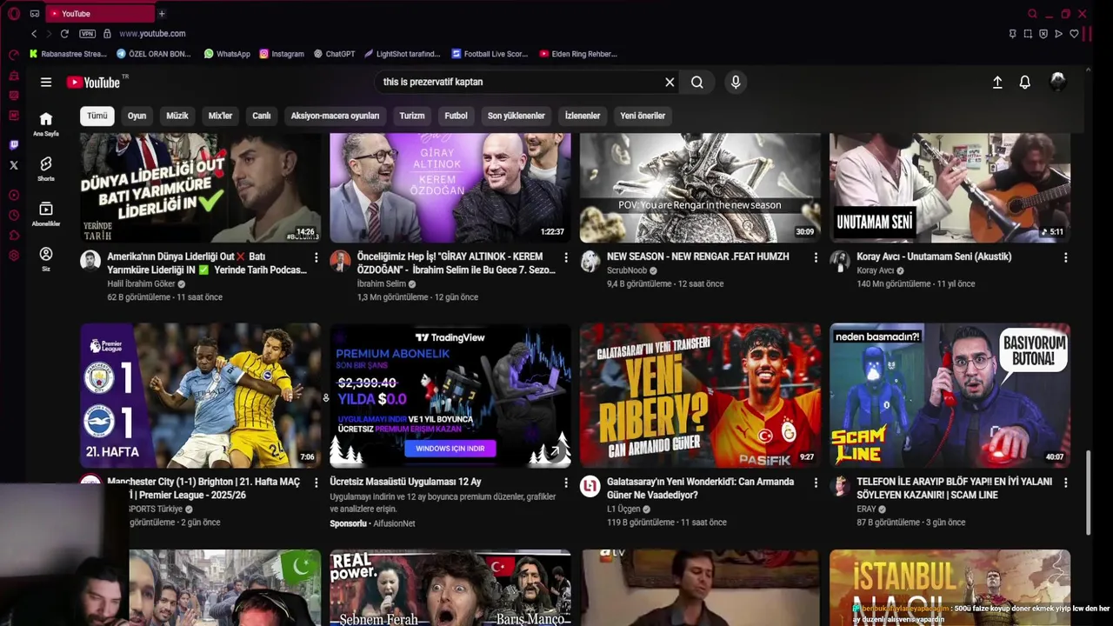This screenshot has height=626, width=1113.
Task: Select the Müzik filter chip
Action: (177, 116)
